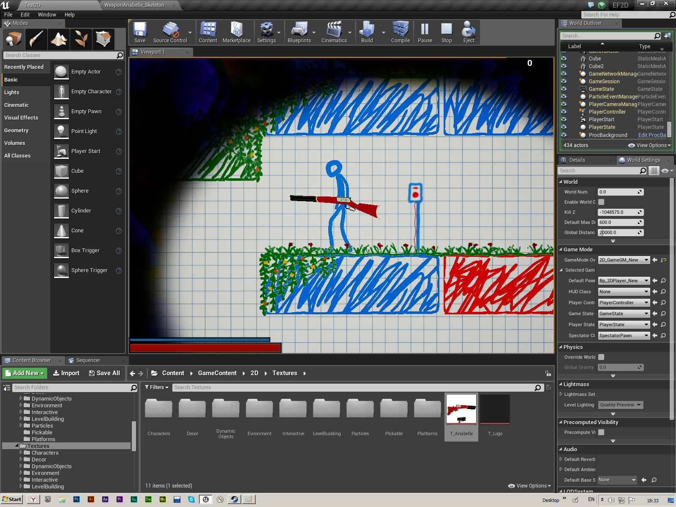Screen dimensions: 676x507
Task: Open Content Browser Filters dropdown
Action: coord(157,387)
